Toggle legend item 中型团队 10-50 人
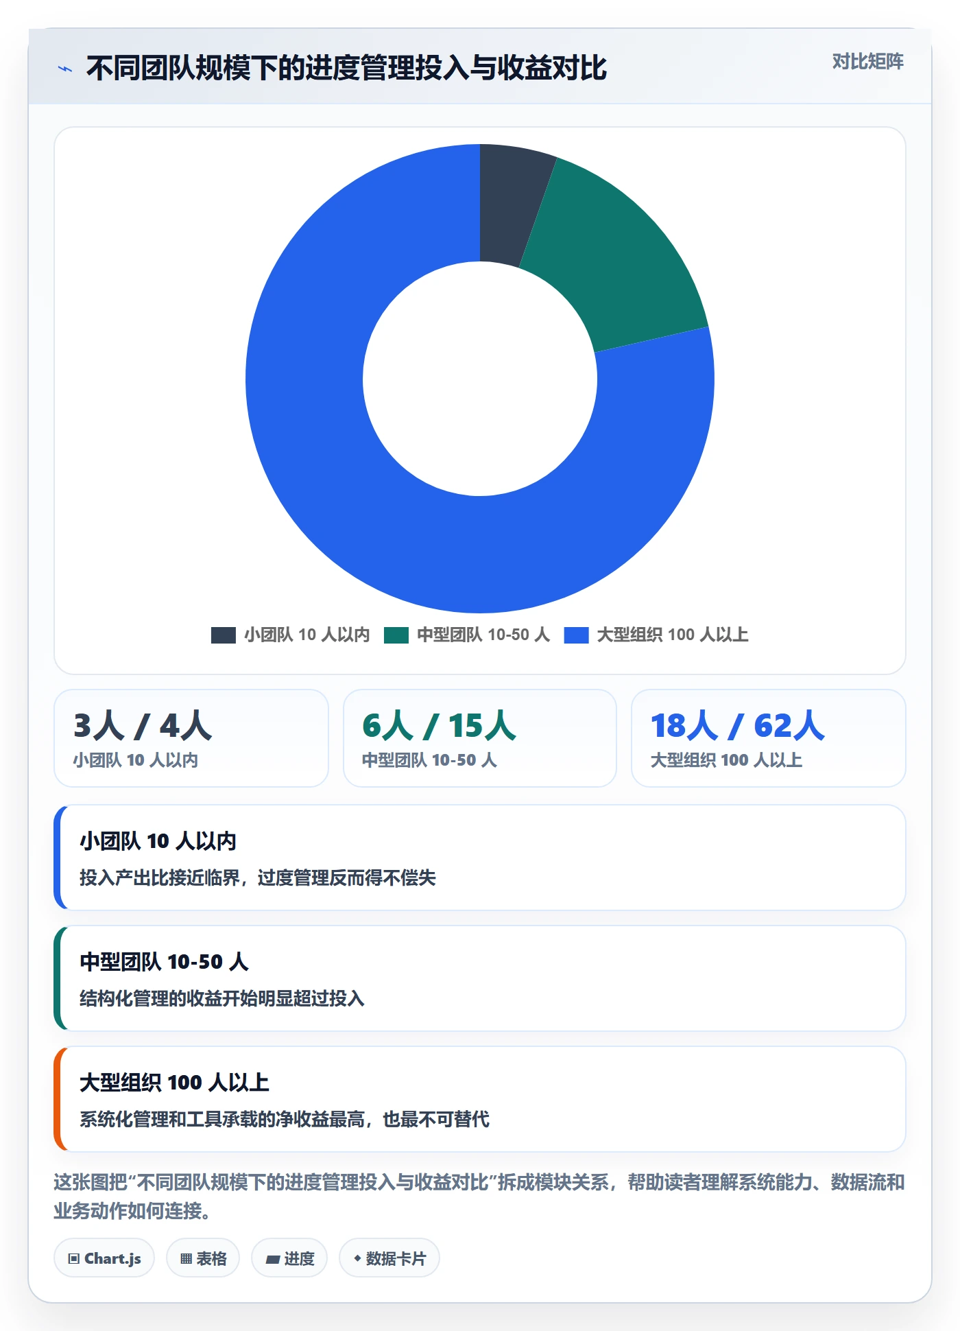 pos(467,635)
